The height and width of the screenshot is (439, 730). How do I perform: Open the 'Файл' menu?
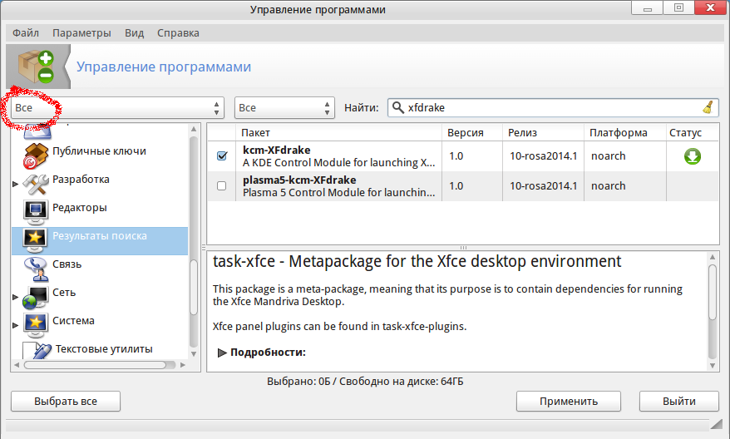(x=26, y=33)
